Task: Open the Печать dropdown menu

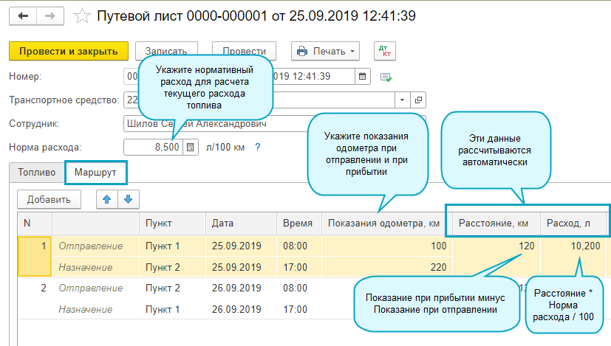Action: point(325,51)
